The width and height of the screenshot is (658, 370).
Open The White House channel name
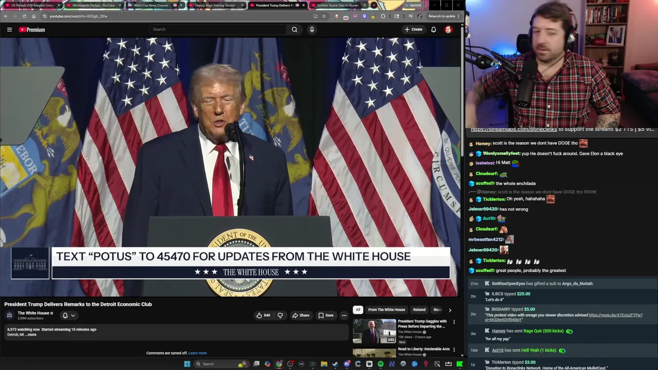click(x=33, y=313)
